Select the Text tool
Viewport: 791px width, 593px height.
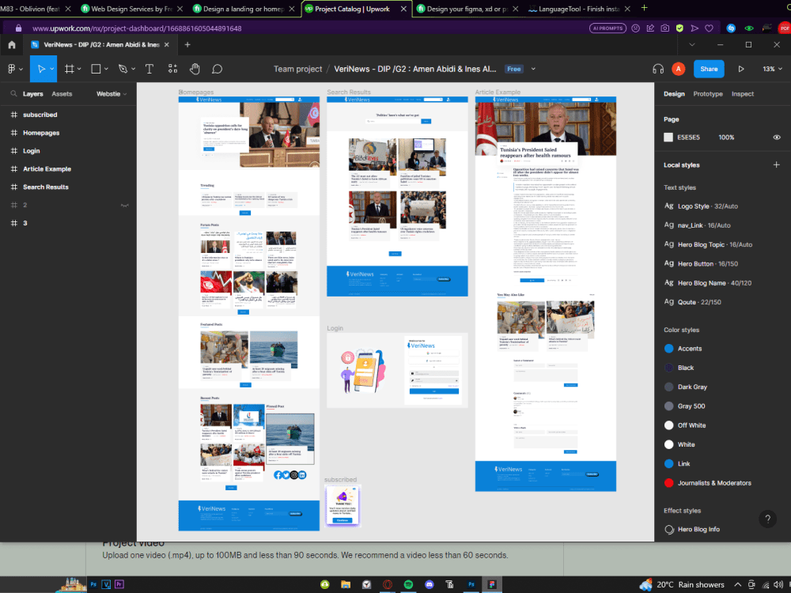click(149, 69)
